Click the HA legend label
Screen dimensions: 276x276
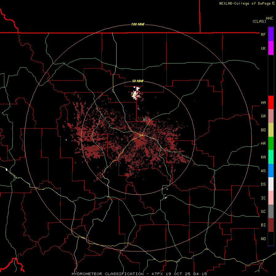click(263, 103)
